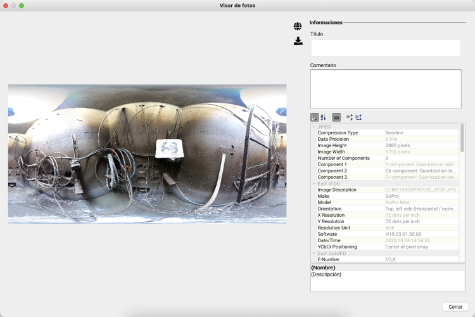Toggle the description area button
The image size is (475, 317).
point(336,117)
